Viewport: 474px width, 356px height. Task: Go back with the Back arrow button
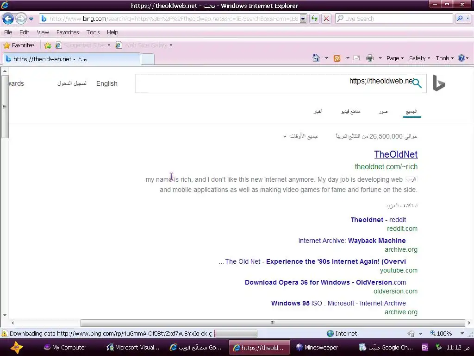[x=8, y=19]
